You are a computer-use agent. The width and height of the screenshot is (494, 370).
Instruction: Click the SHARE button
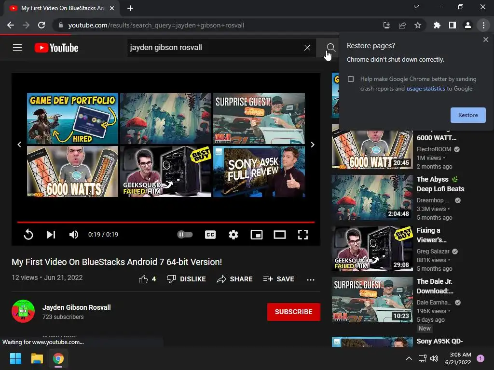tap(235, 279)
